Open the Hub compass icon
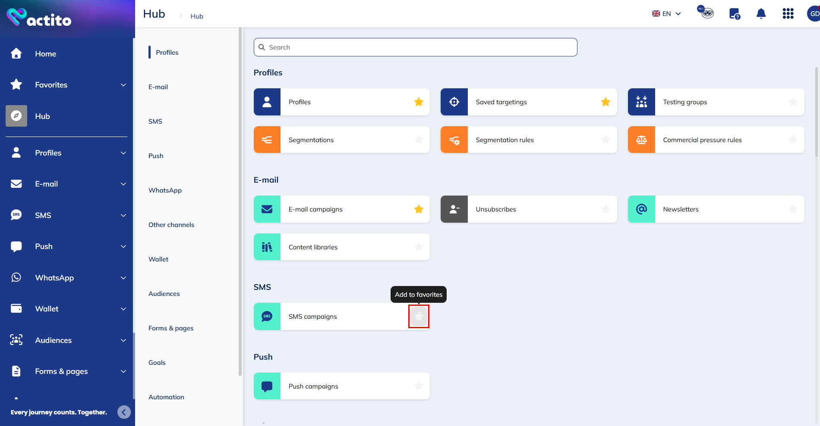Screen dimensions: 820x426 16,116
